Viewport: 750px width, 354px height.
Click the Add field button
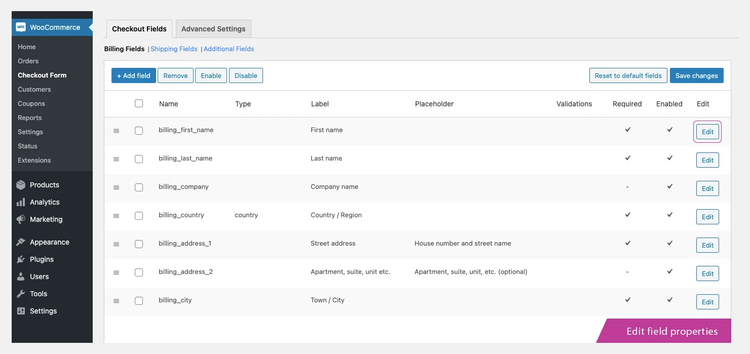click(x=133, y=75)
